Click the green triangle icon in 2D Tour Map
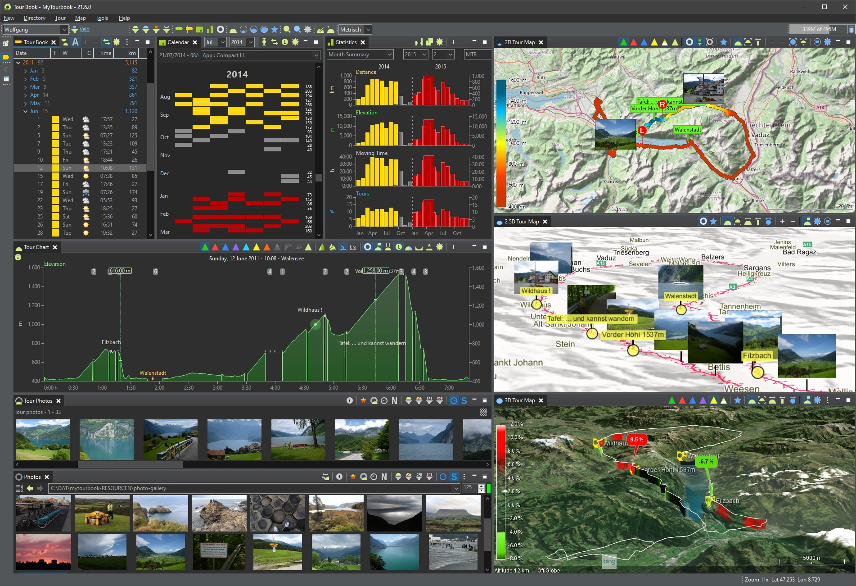This screenshot has height=586, width=856. (623, 42)
